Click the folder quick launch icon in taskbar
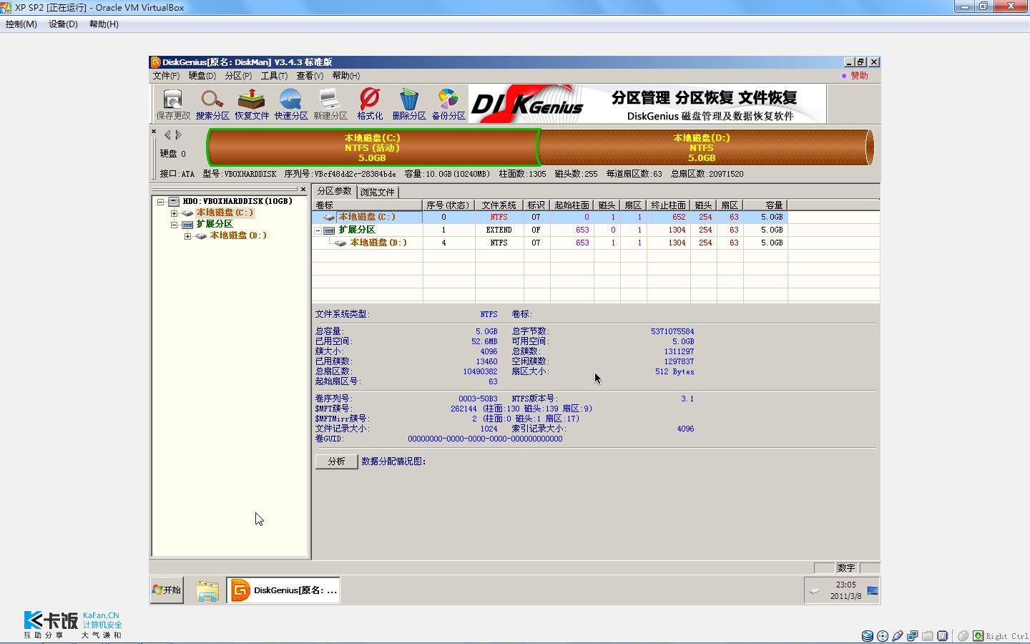Viewport: 1030px width, 644px height. (207, 590)
